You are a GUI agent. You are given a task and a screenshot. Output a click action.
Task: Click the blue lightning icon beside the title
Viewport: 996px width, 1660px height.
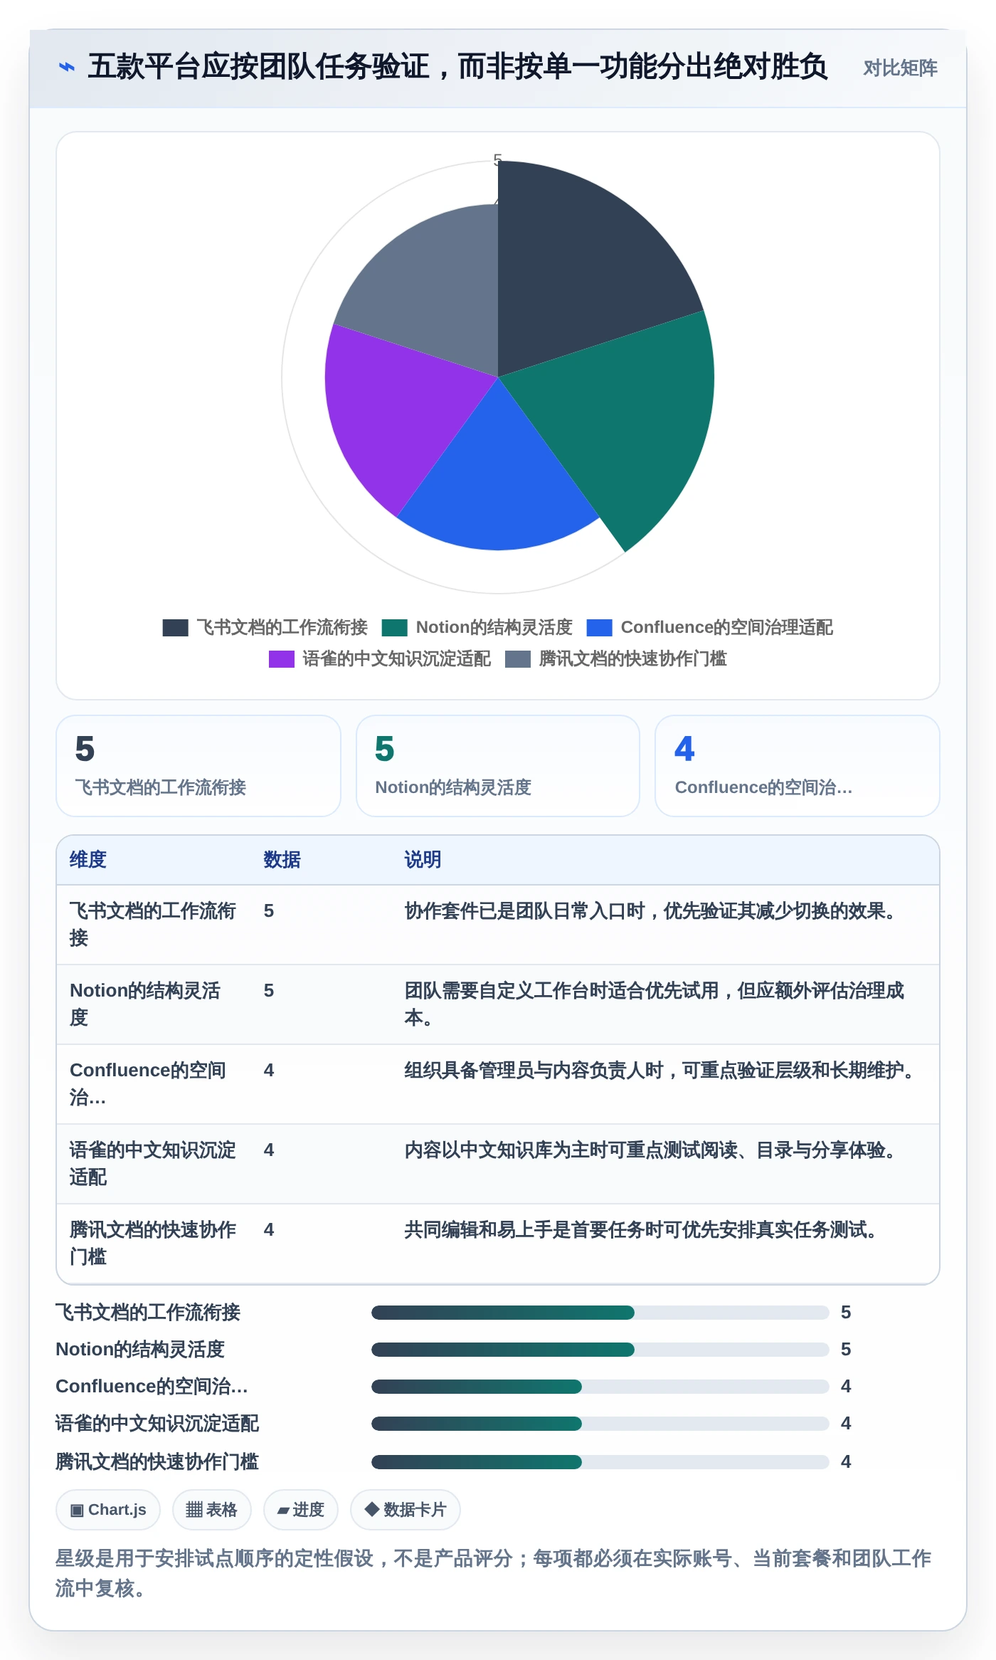(x=66, y=68)
